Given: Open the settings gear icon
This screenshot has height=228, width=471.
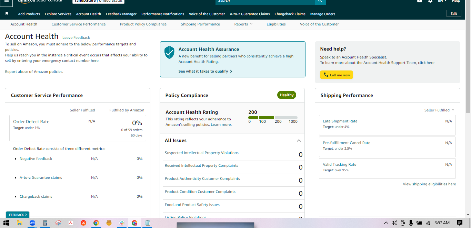Looking at the screenshot, I should coord(430,1).
